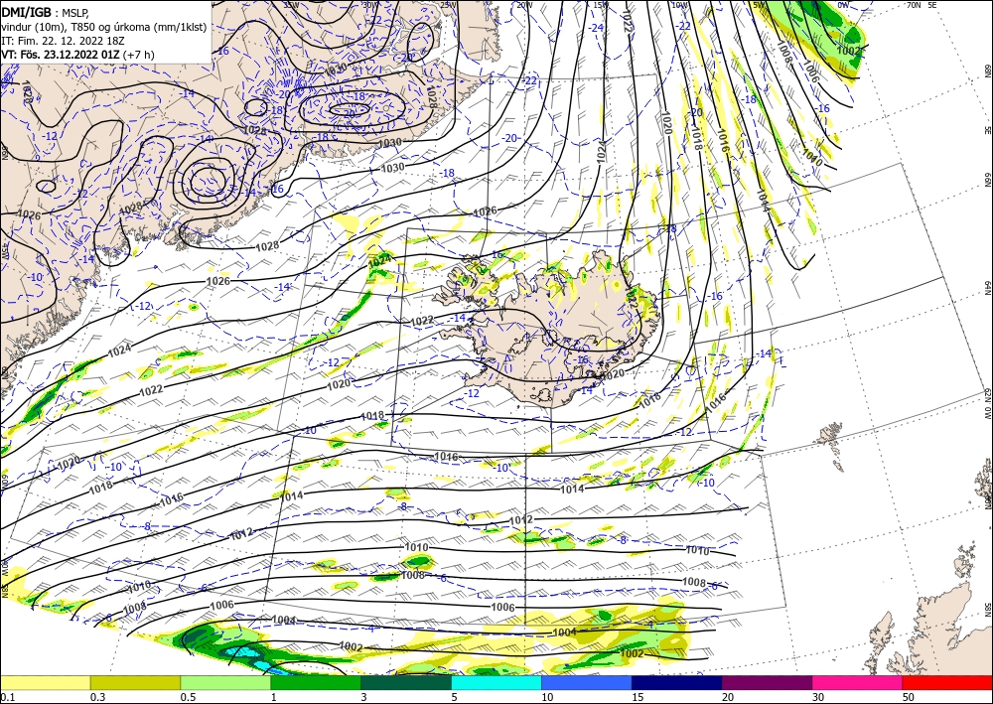Pick the blue 10–15 mm legend swatch
Image resolution: width=993 pixels, height=704 pixels.
(587, 682)
